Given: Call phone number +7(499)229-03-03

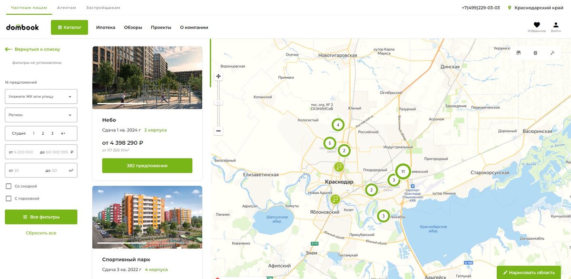Looking at the screenshot, I should (481, 8).
